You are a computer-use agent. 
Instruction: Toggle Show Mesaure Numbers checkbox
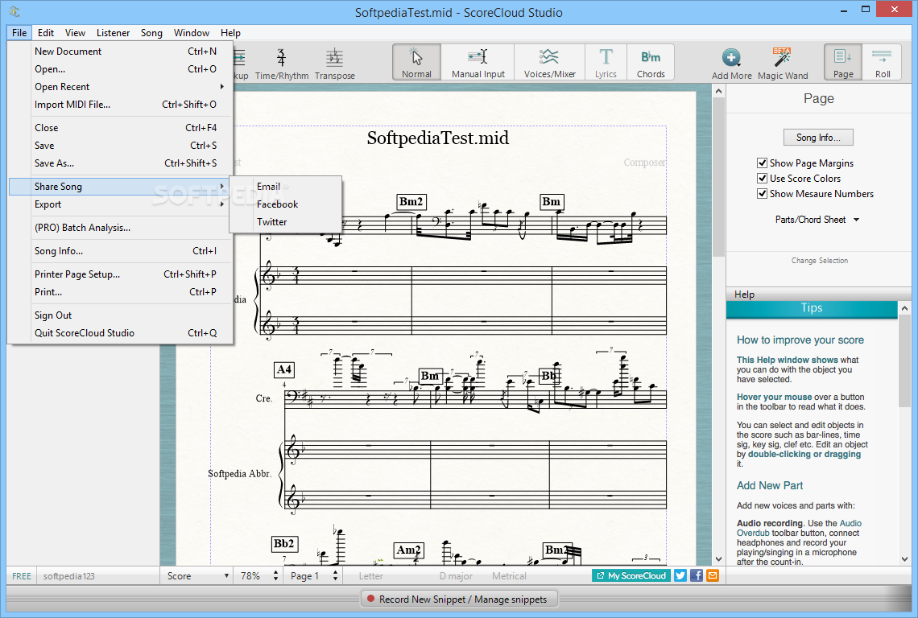coord(762,193)
